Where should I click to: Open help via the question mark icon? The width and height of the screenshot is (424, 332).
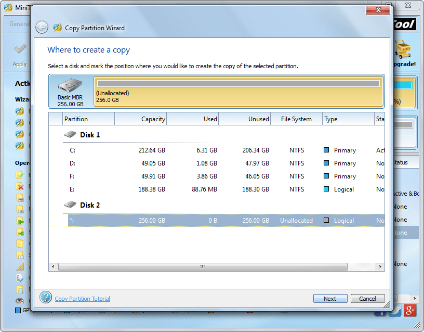[46, 297]
